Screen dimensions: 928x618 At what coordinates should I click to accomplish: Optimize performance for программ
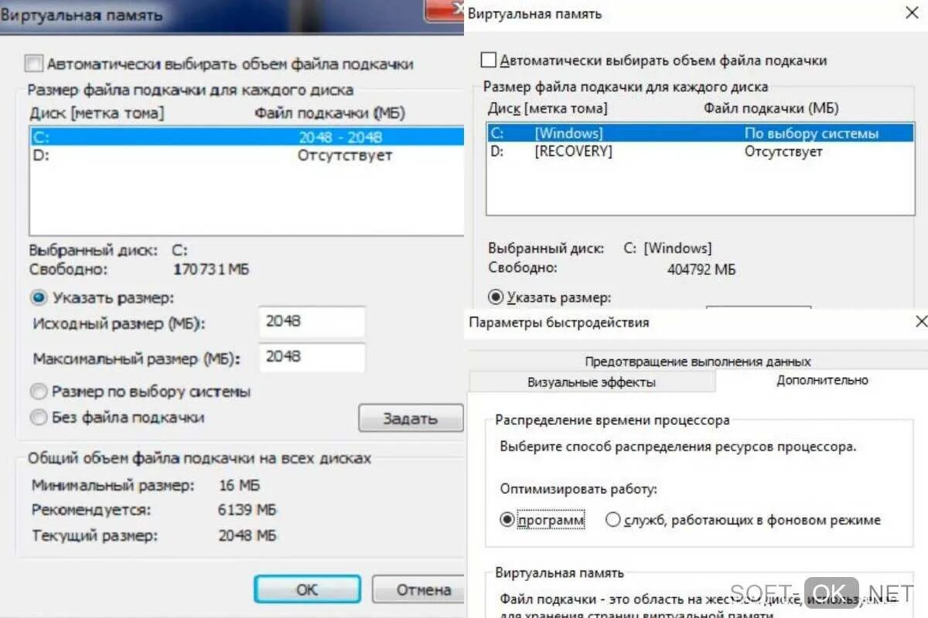507,520
